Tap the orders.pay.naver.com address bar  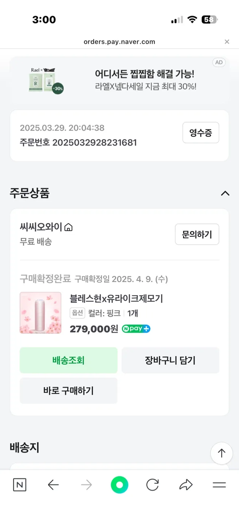point(119,42)
